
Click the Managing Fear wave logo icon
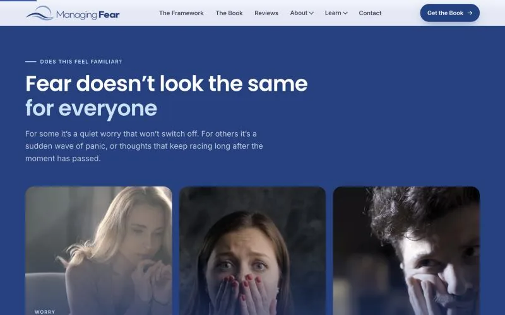(x=40, y=13)
